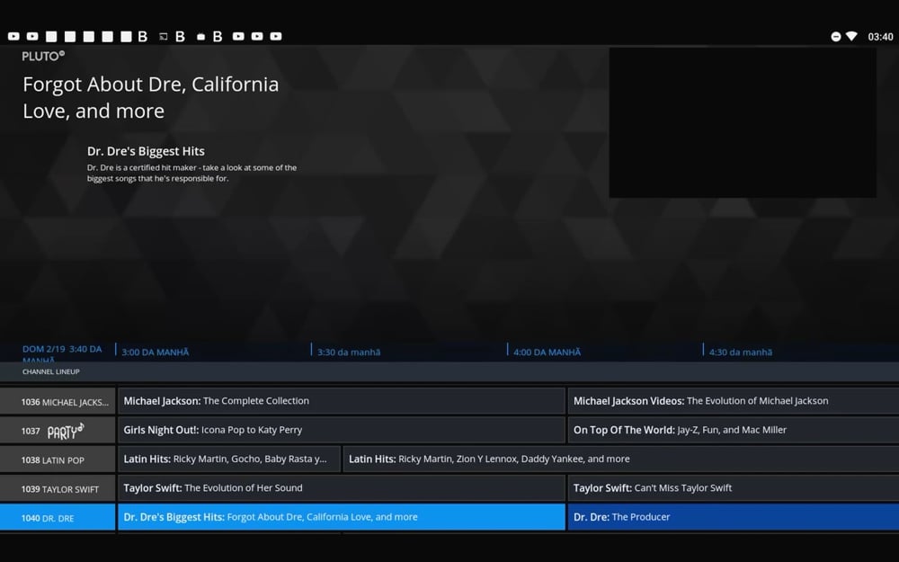Select channel 1039 Taylor Swift
899x562 pixels.
58,488
